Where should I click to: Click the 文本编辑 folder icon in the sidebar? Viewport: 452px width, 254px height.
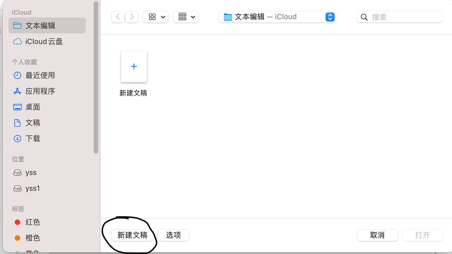pos(17,26)
